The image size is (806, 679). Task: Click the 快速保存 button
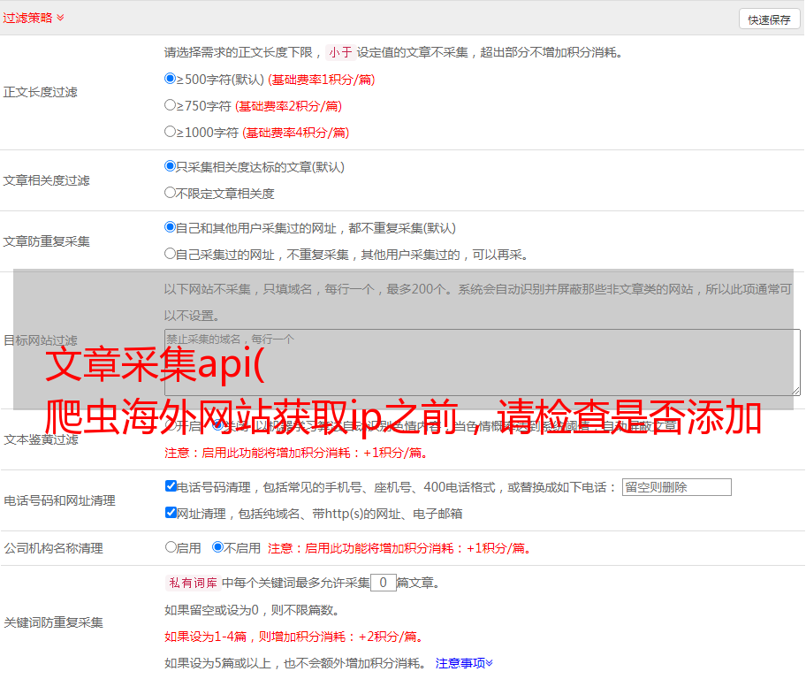tap(769, 19)
